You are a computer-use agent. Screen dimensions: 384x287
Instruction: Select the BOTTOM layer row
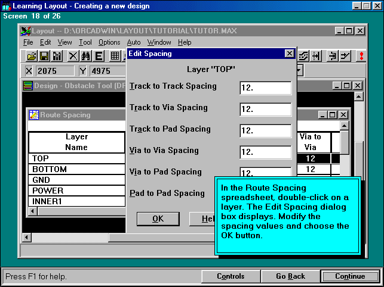point(76,170)
